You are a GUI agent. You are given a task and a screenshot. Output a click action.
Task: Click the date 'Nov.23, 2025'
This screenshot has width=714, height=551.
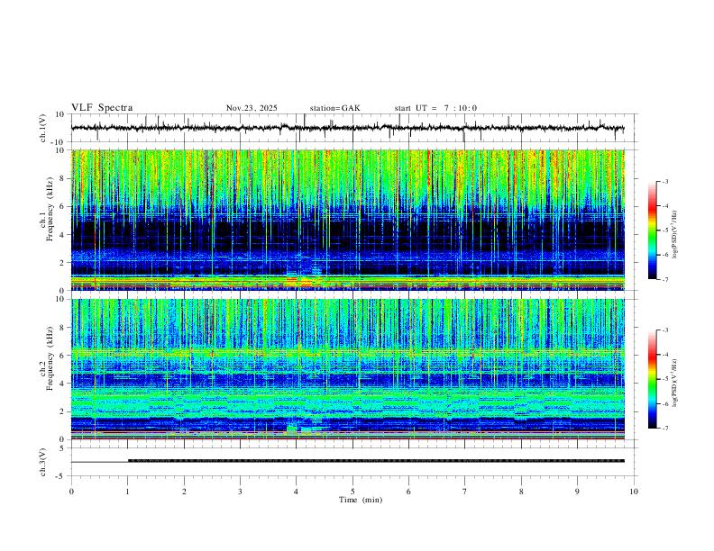pyautogui.click(x=252, y=108)
